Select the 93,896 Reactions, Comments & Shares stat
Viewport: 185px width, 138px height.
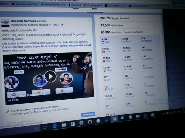(122, 32)
